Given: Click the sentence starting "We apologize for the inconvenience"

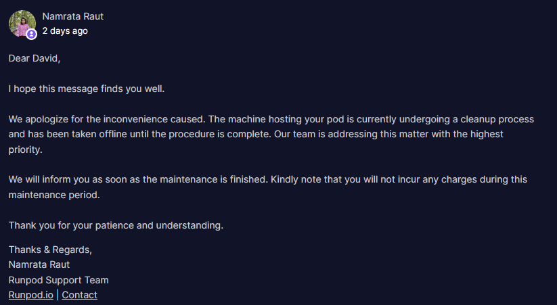Looking at the screenshot, I should (x=107, y=119).
